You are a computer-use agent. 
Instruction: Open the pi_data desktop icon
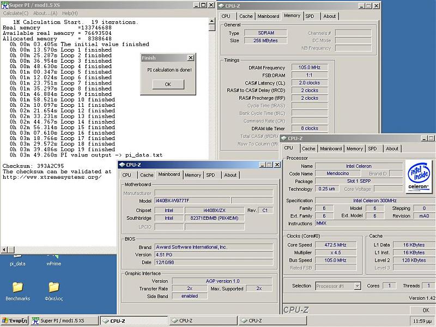(17, 261)
